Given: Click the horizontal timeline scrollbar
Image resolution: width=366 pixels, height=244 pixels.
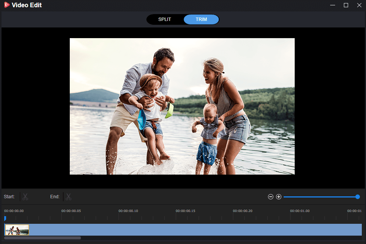Looking at the screenshot, I should pos(43,238).
